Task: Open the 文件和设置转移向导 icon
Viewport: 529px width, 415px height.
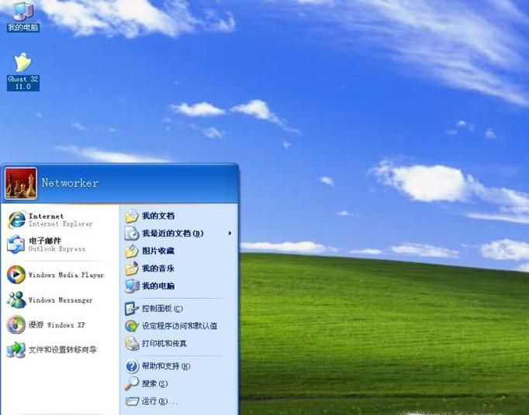Action: [x=16, y=350]
